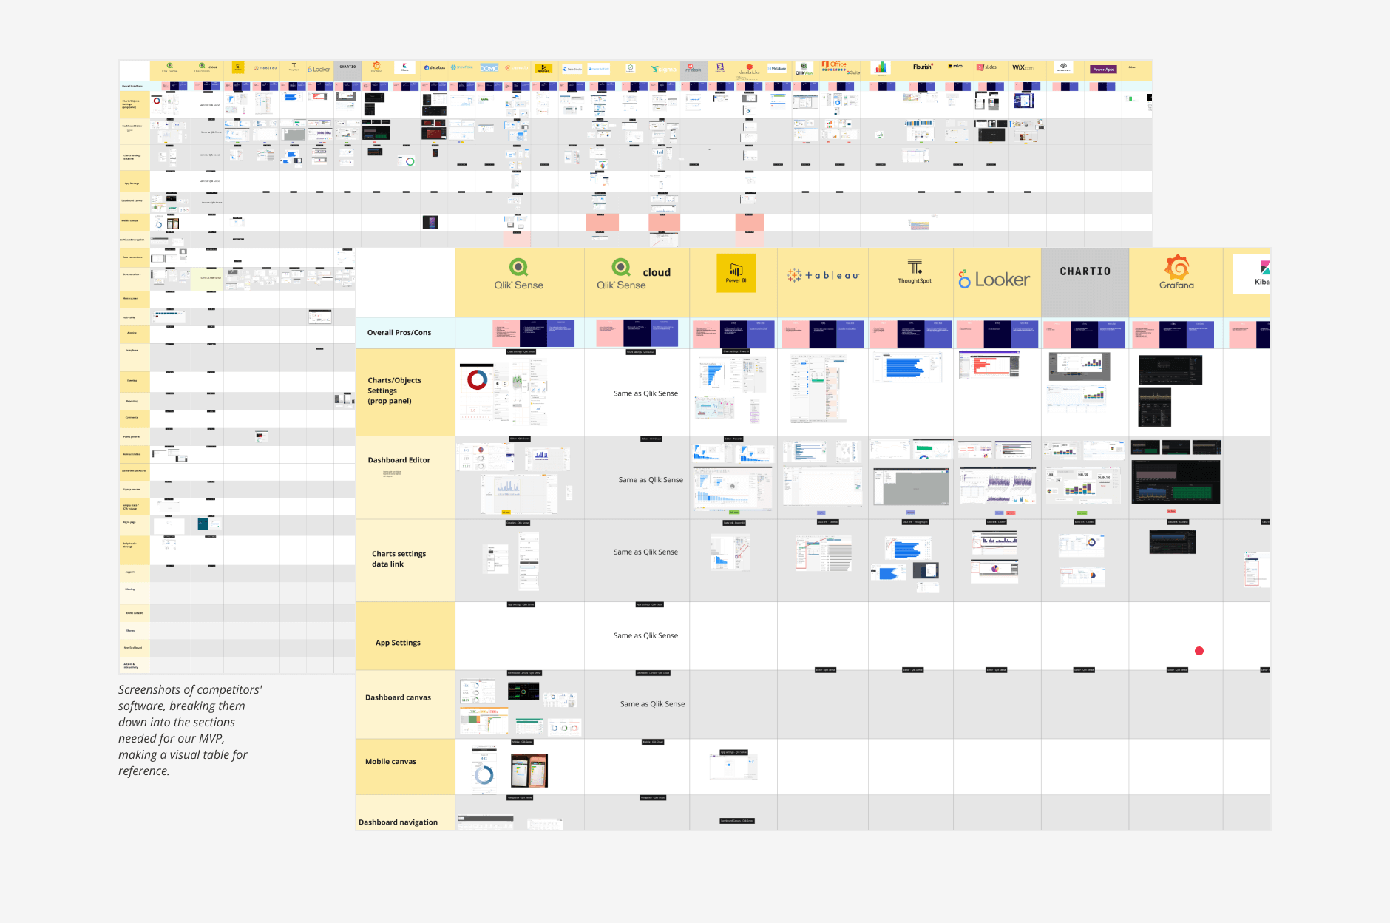This screenshot has height=923, width=1390.
Task: Select pink sticky note under Grafana Pros/Cons
Action: [1145, 334]
